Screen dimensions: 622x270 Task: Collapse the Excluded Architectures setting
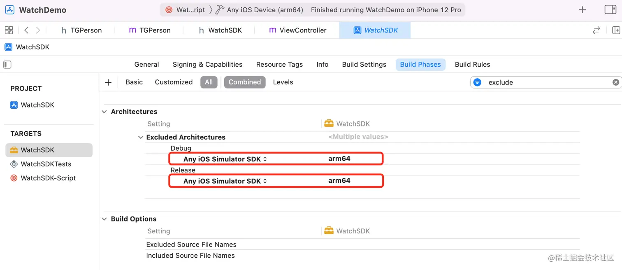(141, 137)
